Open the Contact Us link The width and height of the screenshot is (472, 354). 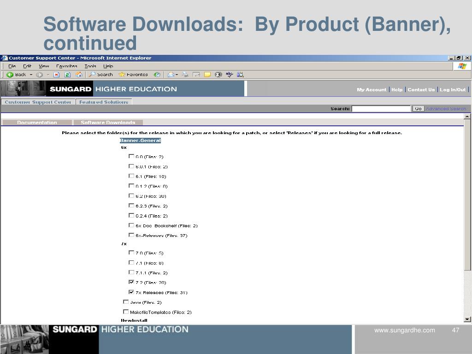[421, 90]
